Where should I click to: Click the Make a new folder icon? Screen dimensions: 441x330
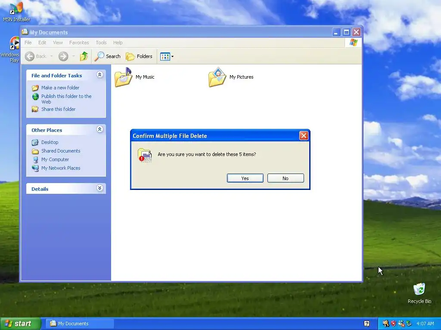coord(35,88)
